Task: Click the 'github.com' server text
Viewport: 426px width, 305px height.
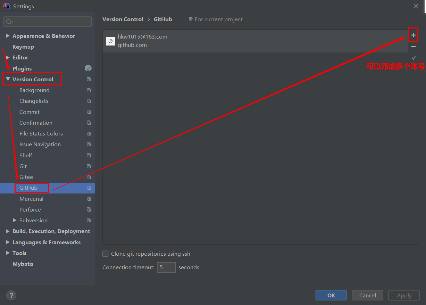Action: [132, 45]
